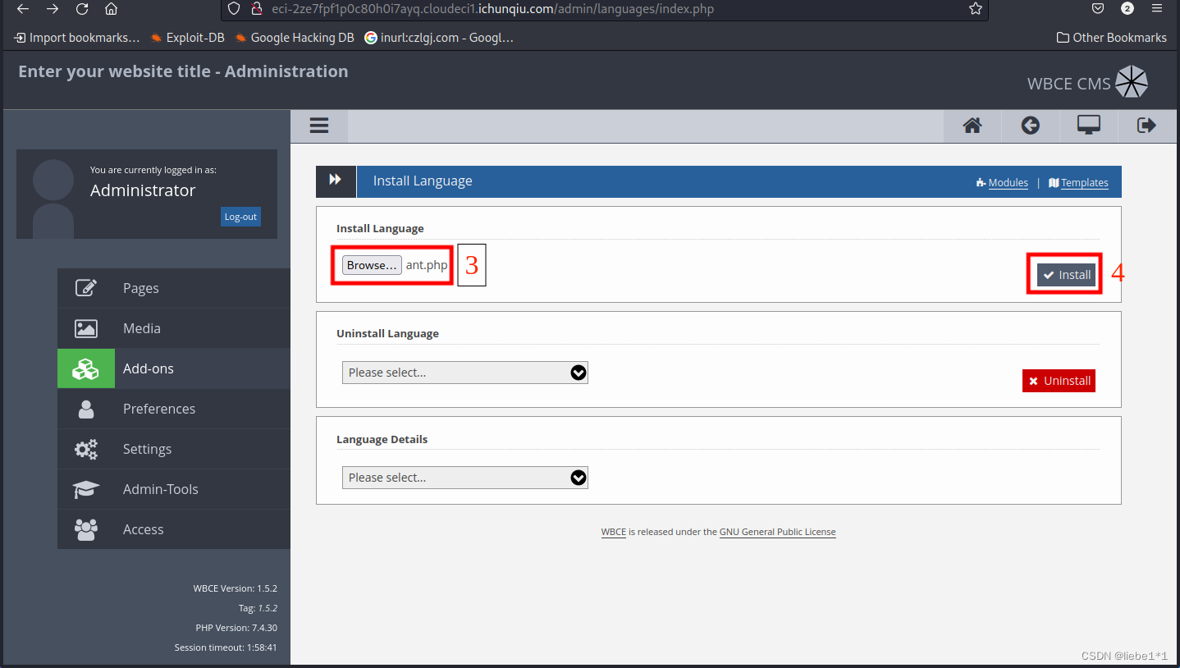Open Uninstall Language select dropdown
The height and width of the screenshot is (668, 1180).
465,373
